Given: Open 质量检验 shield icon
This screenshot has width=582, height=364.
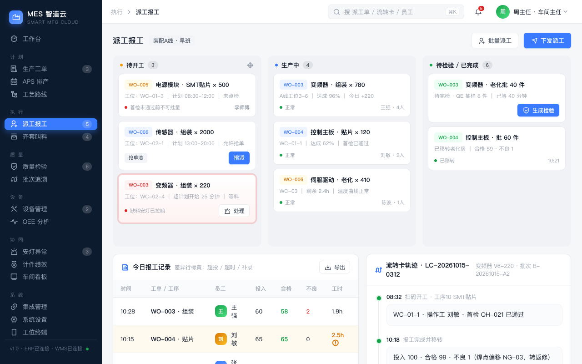Looking at the screenshot, I should click(14, 167).
